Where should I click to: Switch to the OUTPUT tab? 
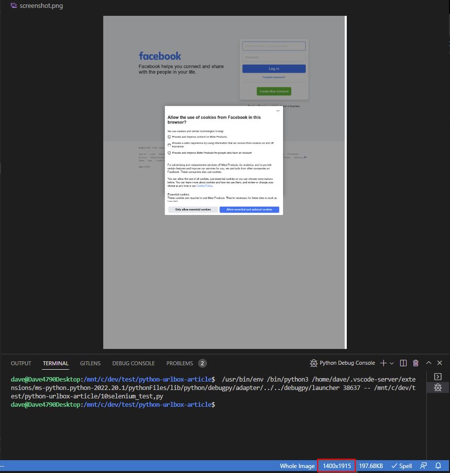(x=21, y=363)
